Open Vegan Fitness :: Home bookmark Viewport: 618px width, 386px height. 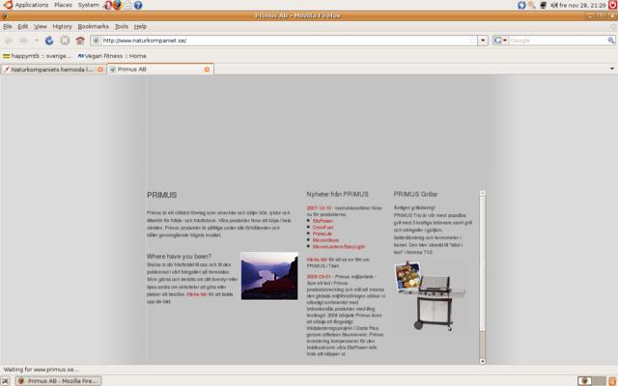point(112,56)
